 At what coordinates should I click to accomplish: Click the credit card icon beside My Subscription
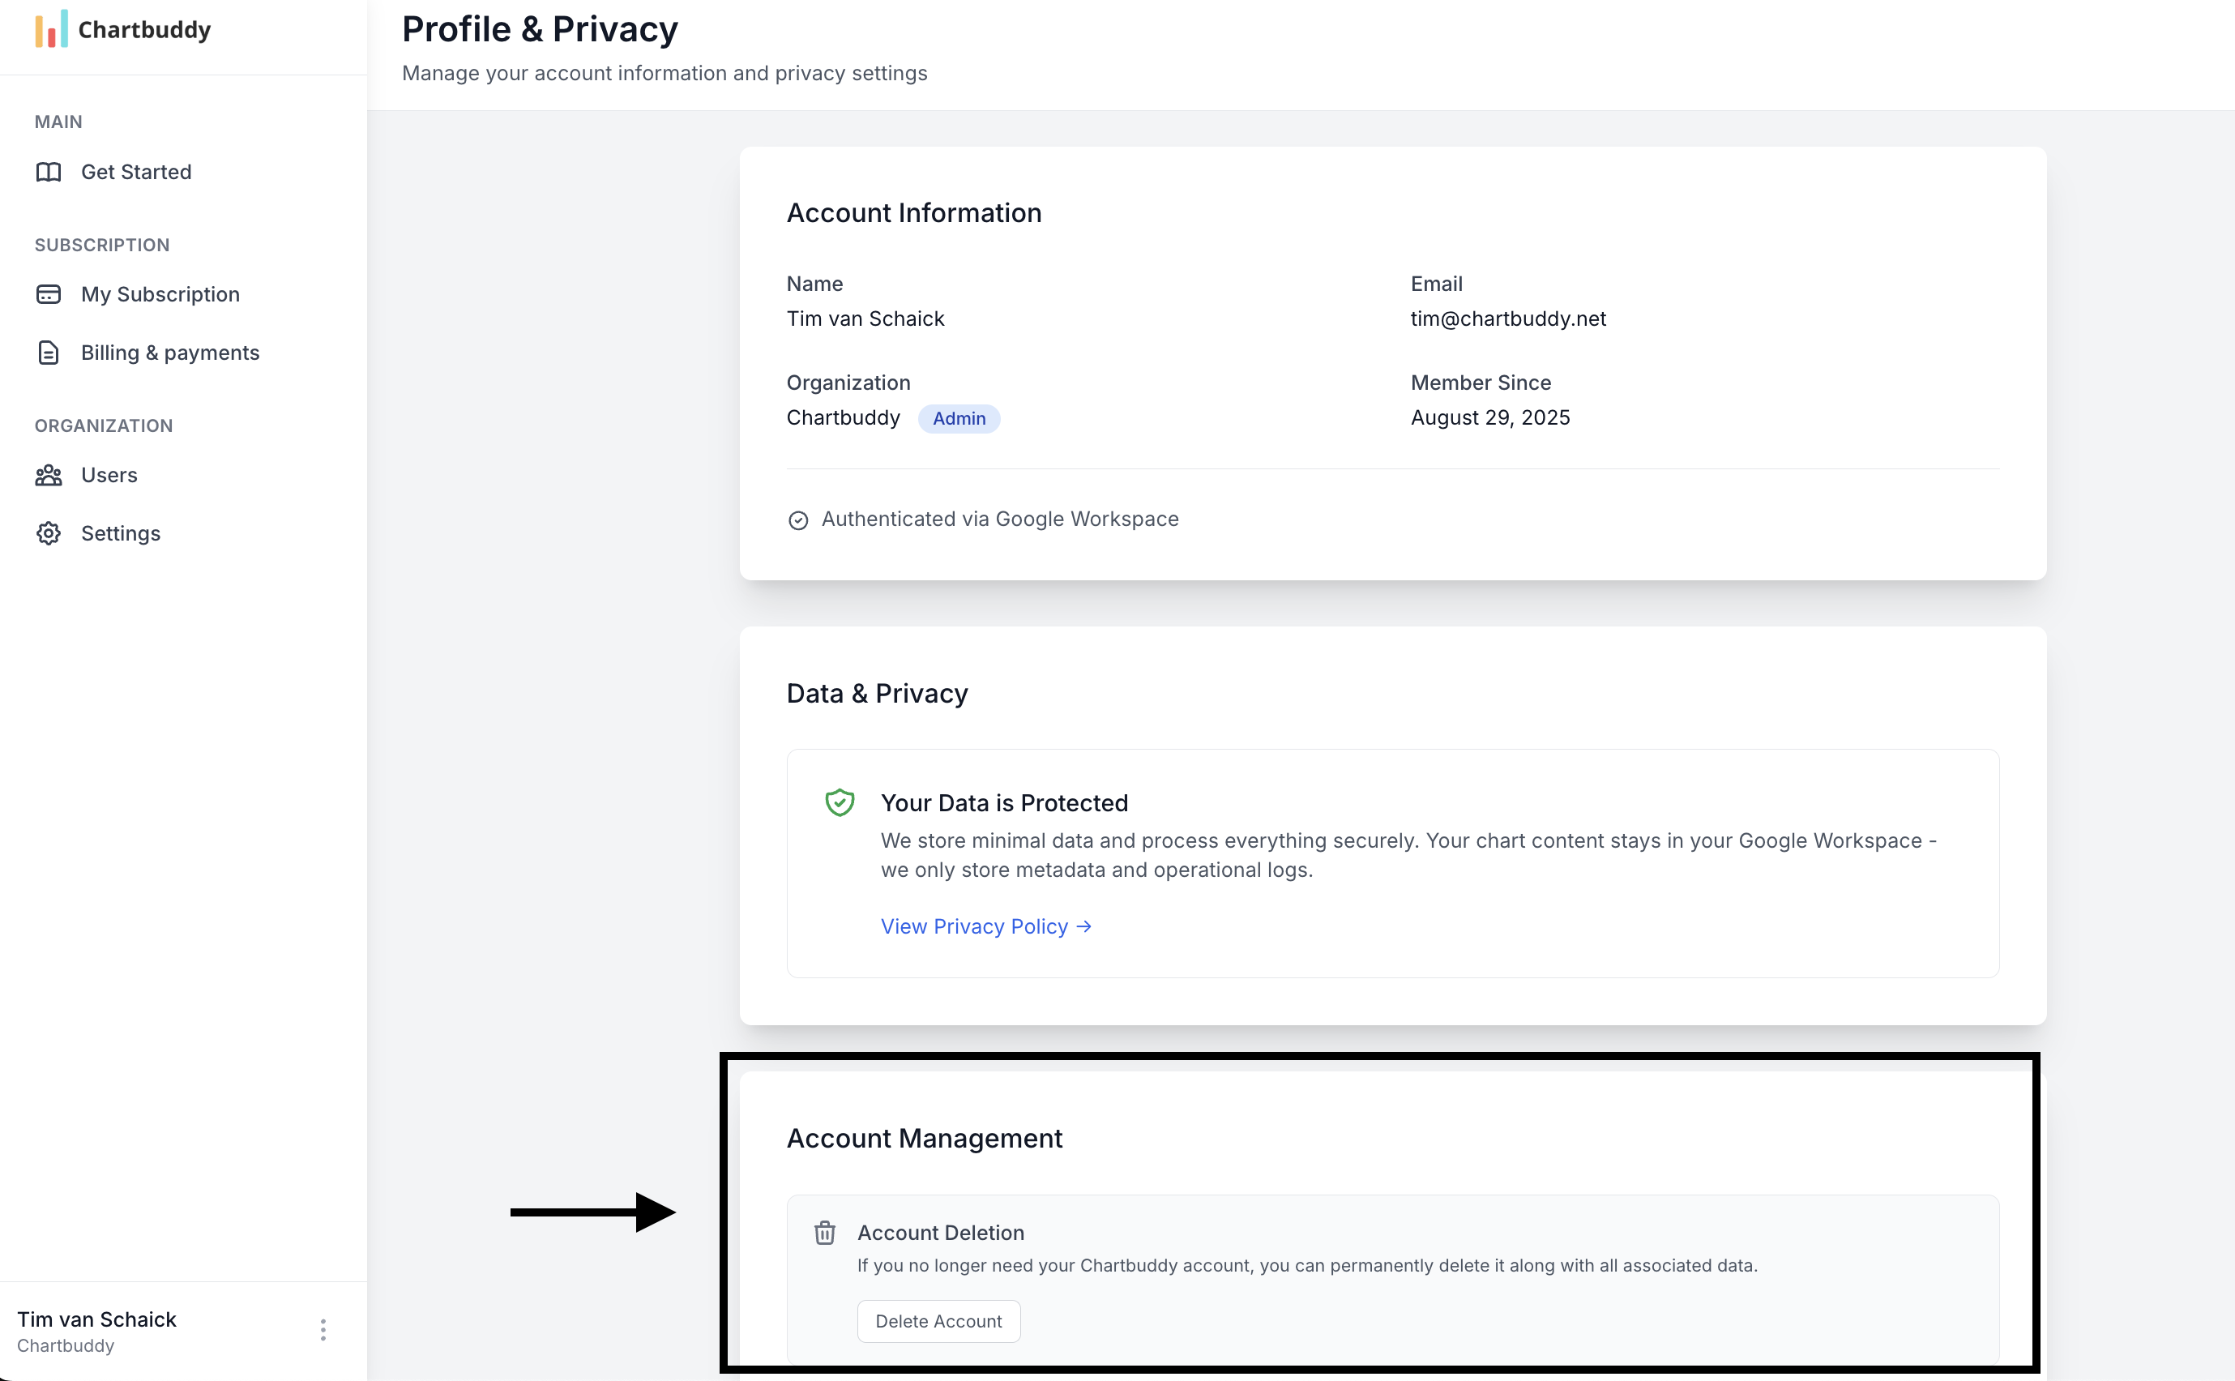tap(49, 294)
